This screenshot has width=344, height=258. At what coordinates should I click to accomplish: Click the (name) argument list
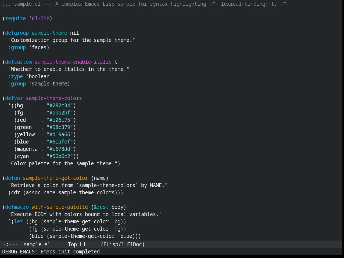coord(100,178)
